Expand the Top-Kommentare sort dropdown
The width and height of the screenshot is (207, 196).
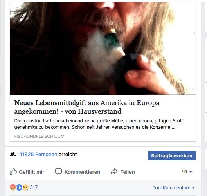(174, 187)
